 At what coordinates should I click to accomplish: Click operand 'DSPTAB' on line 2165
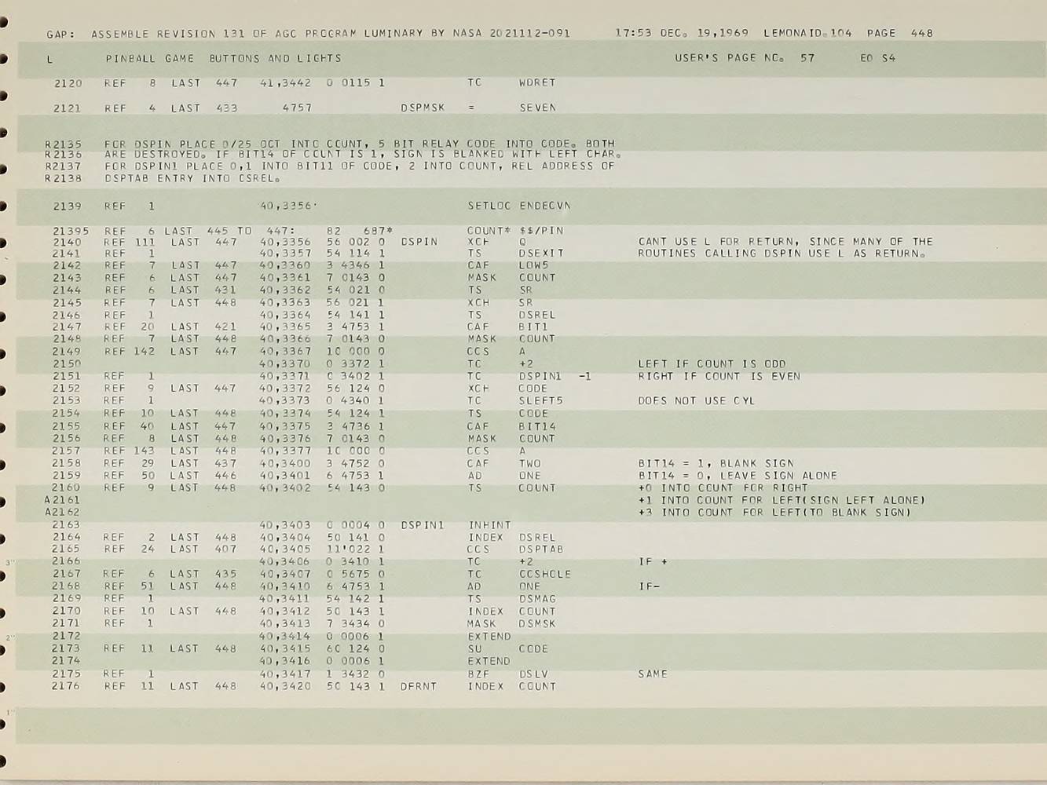point(541,549)
